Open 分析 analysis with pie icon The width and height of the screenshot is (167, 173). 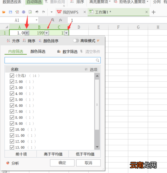tap(13, 163)
